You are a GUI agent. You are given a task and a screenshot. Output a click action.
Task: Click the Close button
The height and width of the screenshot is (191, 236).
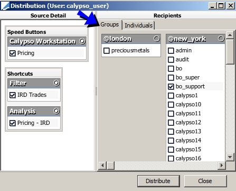pos(205,181)
